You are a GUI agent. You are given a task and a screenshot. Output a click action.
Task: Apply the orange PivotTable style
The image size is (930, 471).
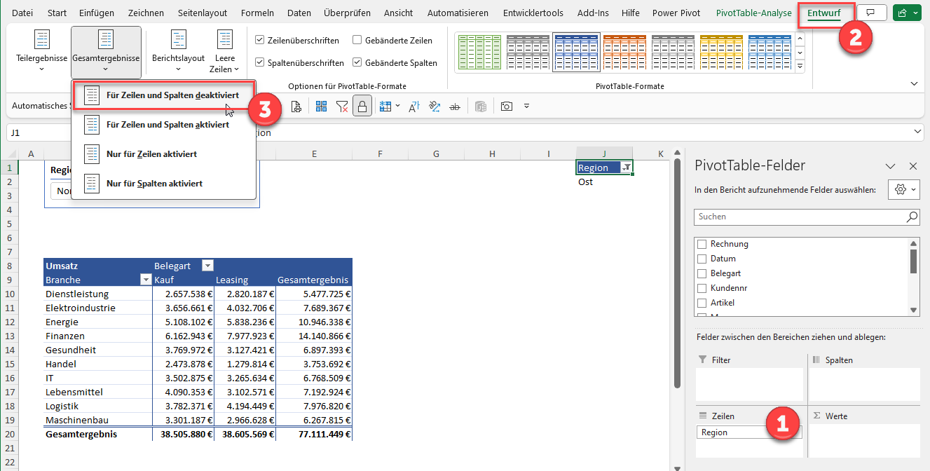click(624, 53)
